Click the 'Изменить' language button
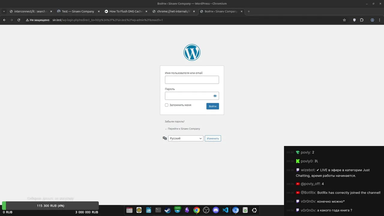This screenshot has height=216, width=384. [213, 138]
